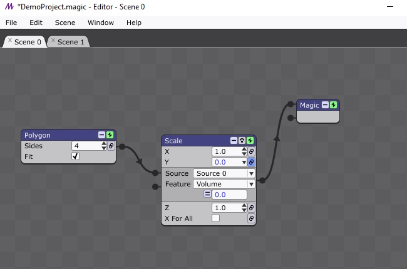Open the Feature Volume dropdown
The image size is (407, 269).
point(224,184)
